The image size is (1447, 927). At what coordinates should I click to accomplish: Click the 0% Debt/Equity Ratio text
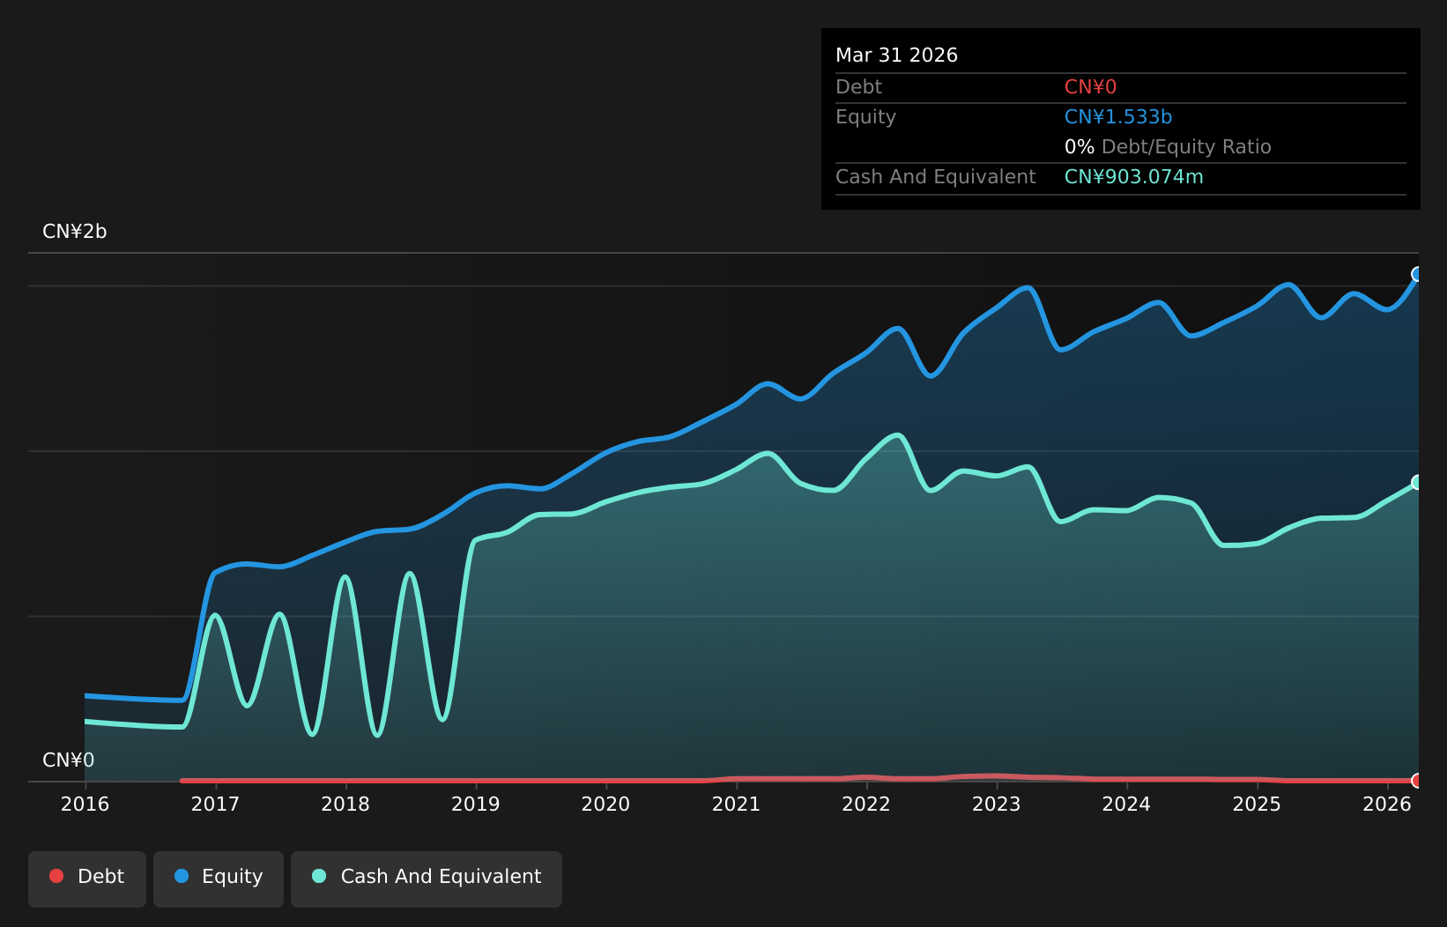click(x=1168, y=147)
